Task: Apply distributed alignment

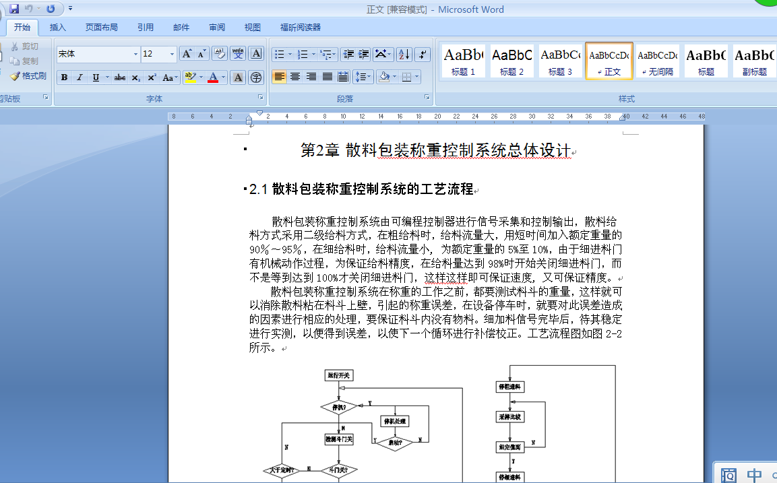Action: pyautogui.click(x=343, y=77)
